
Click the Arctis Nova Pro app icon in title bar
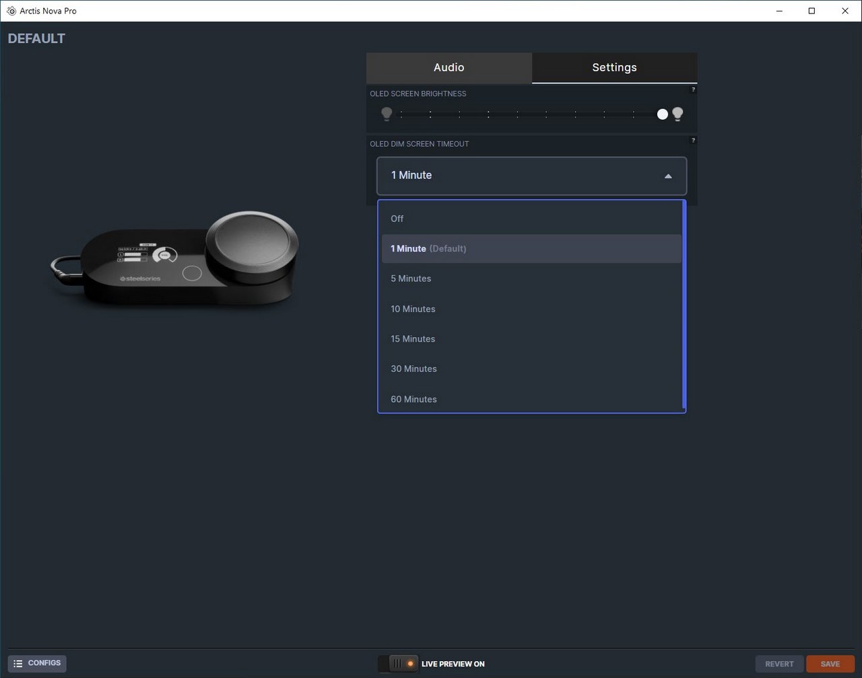tap(11, 11)
